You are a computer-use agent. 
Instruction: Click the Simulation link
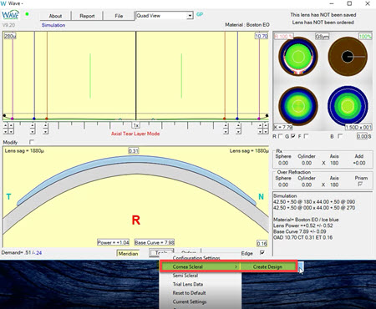53,25
